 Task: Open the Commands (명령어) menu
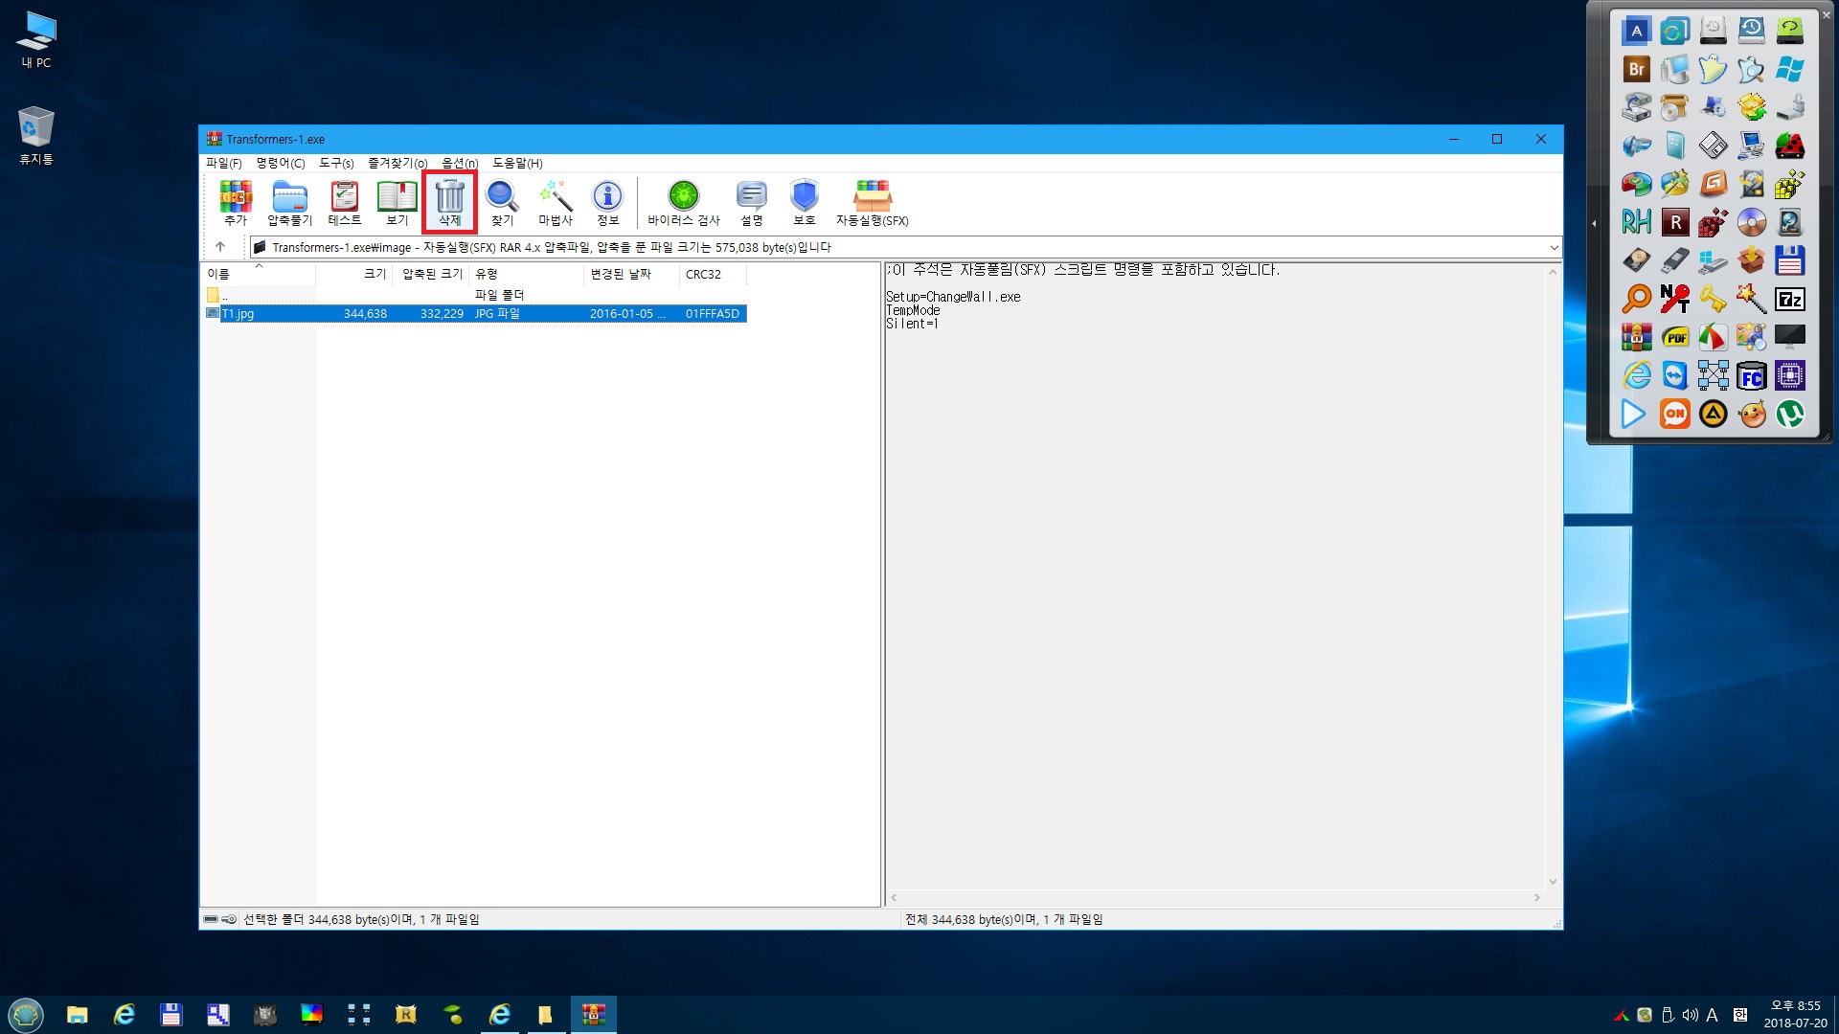click(x=280, y=163)
